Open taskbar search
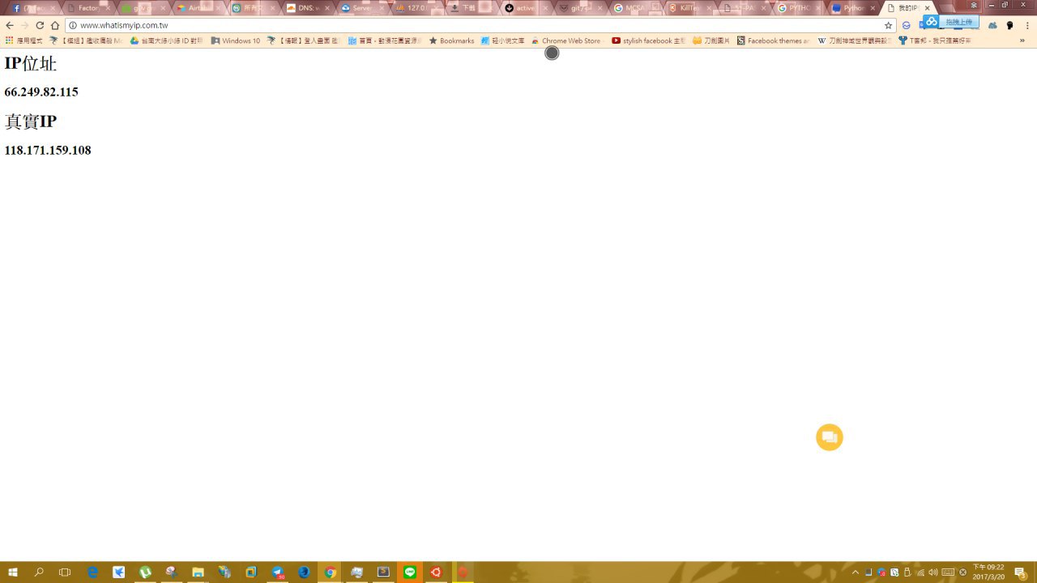The height and width of the screenshot is (583, 1037). click(39, 572)
